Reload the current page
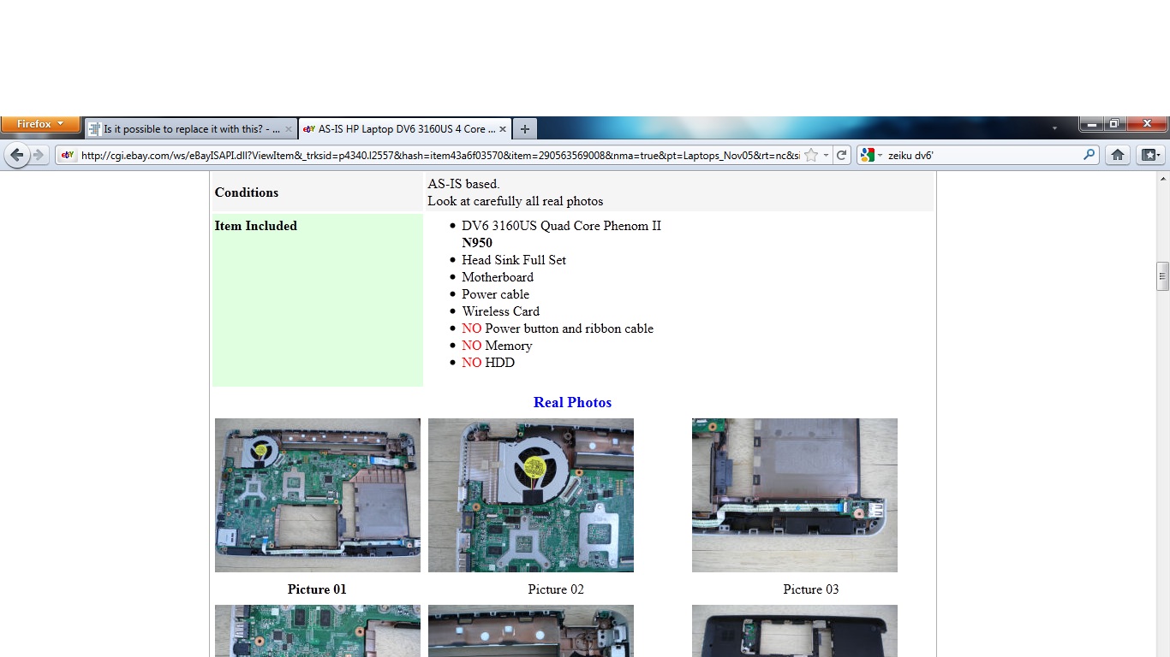This screenshot has height=657, width=1170. 841,155
